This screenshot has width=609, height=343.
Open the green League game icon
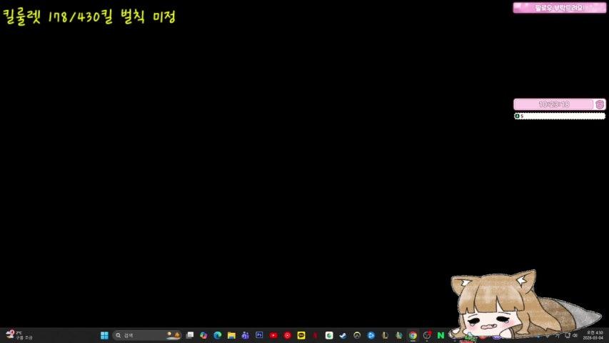[x=399, y=335]
